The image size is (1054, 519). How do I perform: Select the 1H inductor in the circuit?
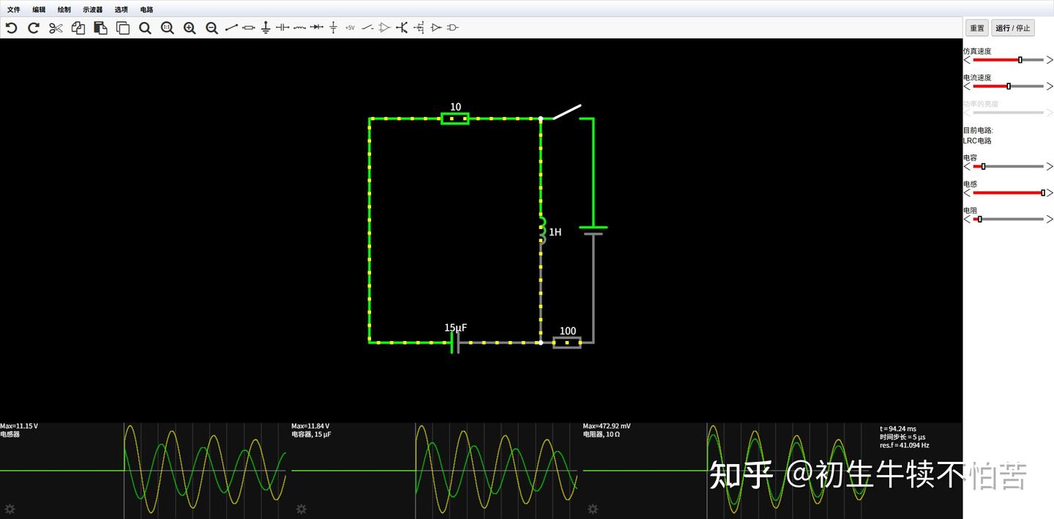542,231
